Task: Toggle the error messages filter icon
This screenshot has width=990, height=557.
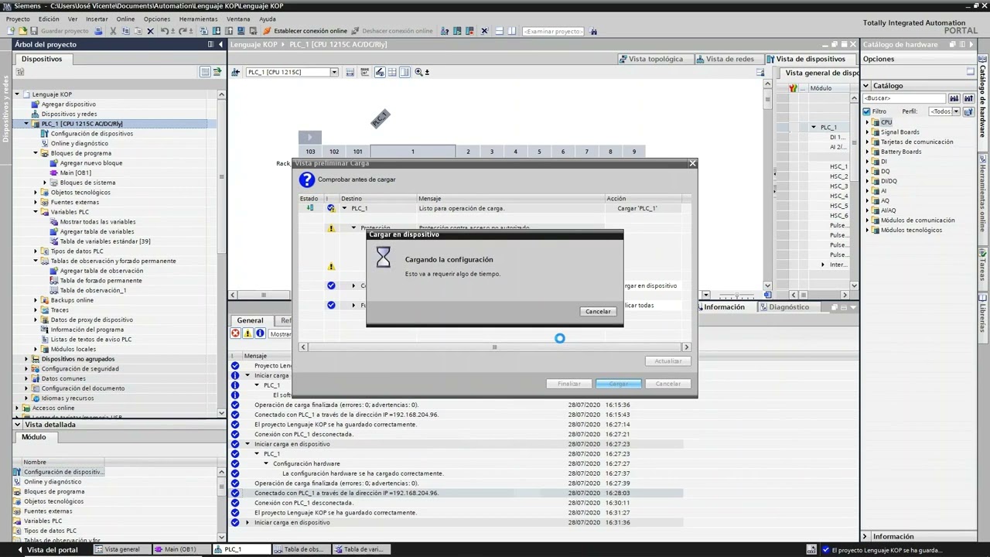Action: pyautogui.click(x=236, y=333)
